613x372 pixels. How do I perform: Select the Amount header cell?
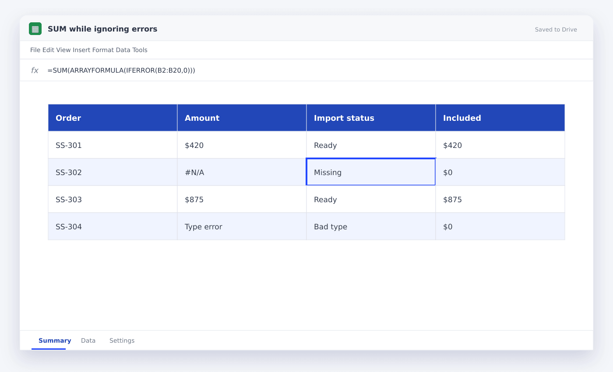point(242,118)
